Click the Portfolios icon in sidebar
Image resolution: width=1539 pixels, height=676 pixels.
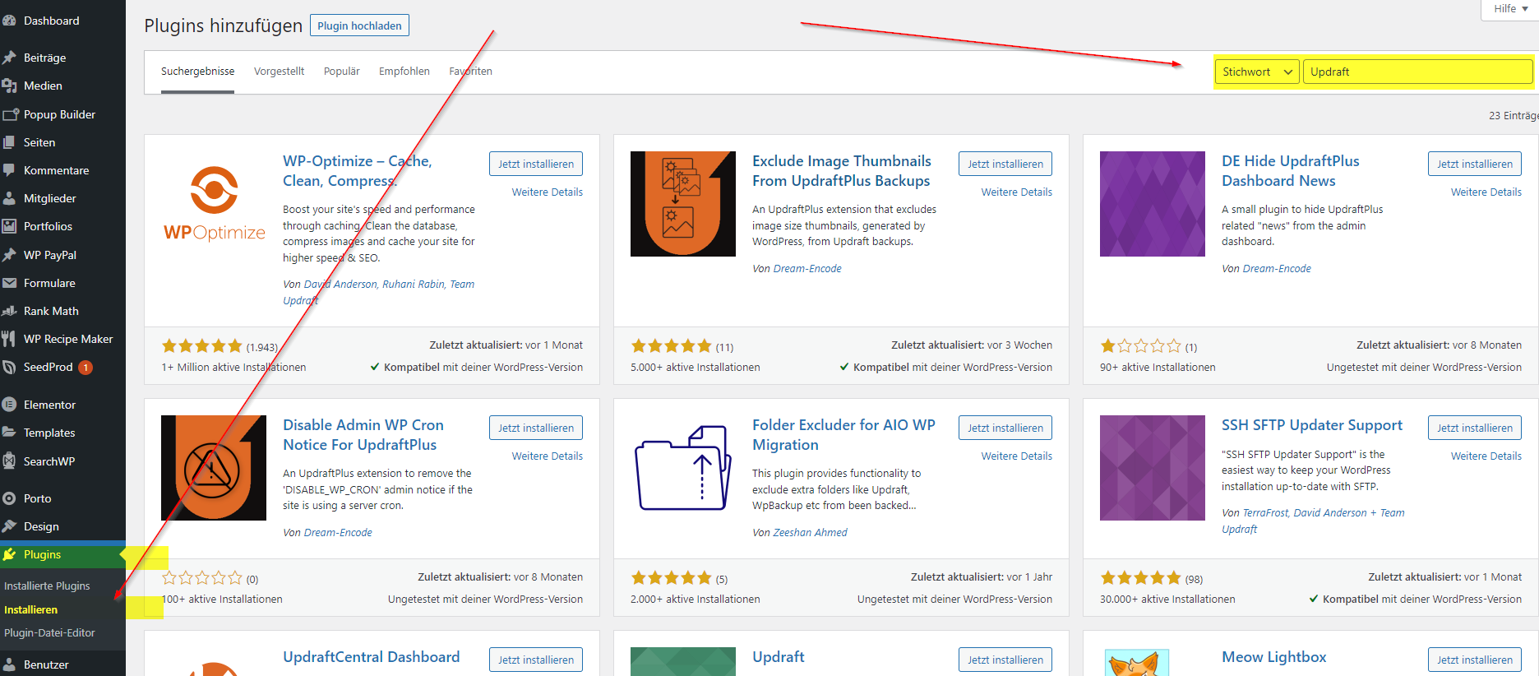pos(10,226)
